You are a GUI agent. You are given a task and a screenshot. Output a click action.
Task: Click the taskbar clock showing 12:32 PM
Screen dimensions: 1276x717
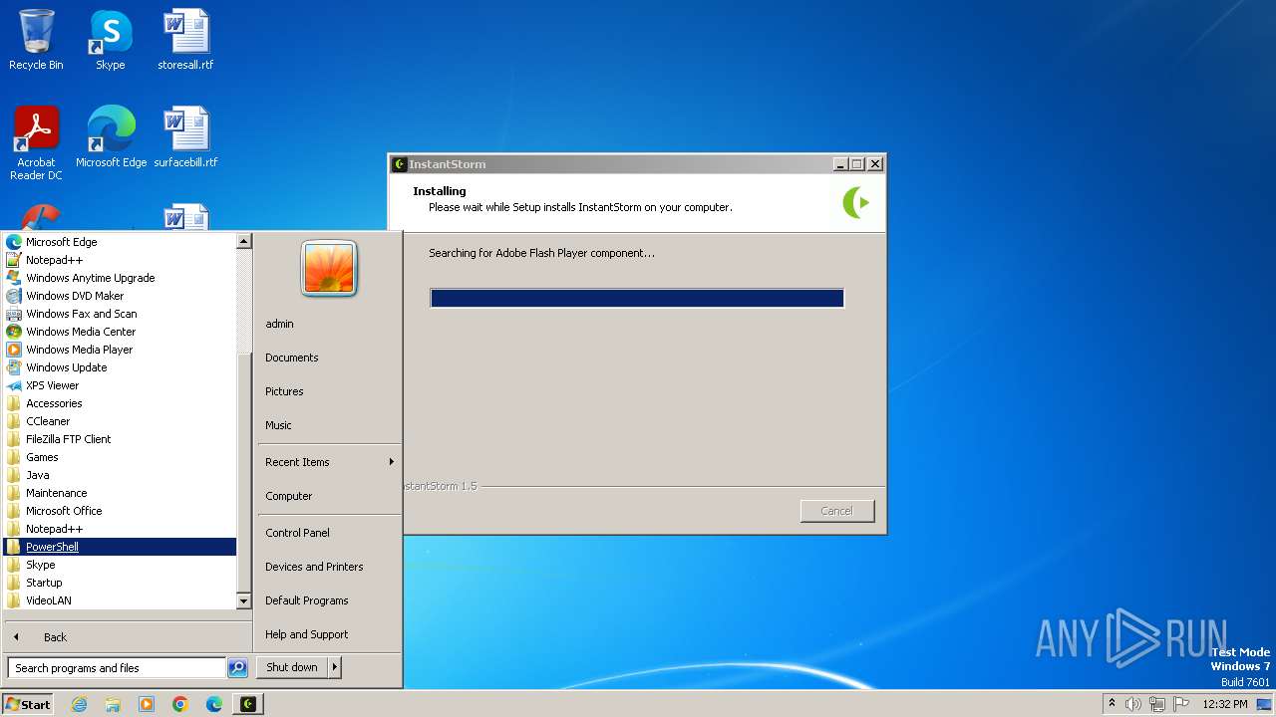(1225, 704)
